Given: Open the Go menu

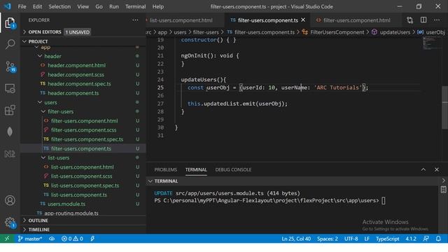Looking at the screenshot, I should (99, 6).
